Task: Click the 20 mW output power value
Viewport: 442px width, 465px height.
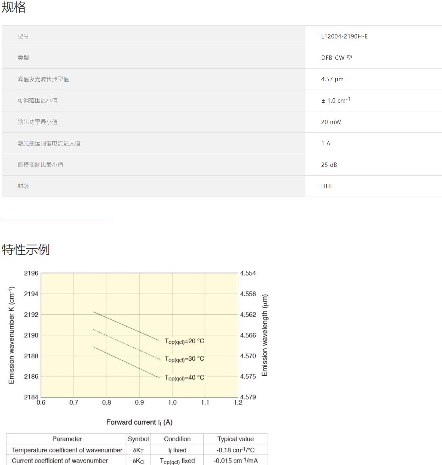Action: pyautogui.click(x=331, y=122)
